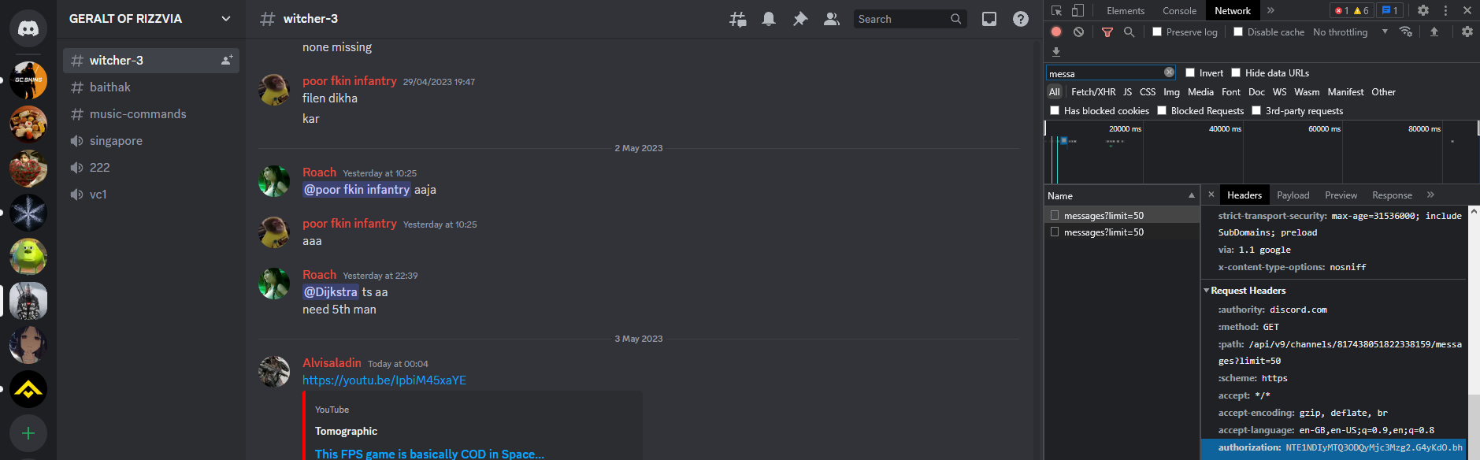Tick Hide data URLs checkbox
The image size is (1480, 460).
click(x=1236, y=72)
